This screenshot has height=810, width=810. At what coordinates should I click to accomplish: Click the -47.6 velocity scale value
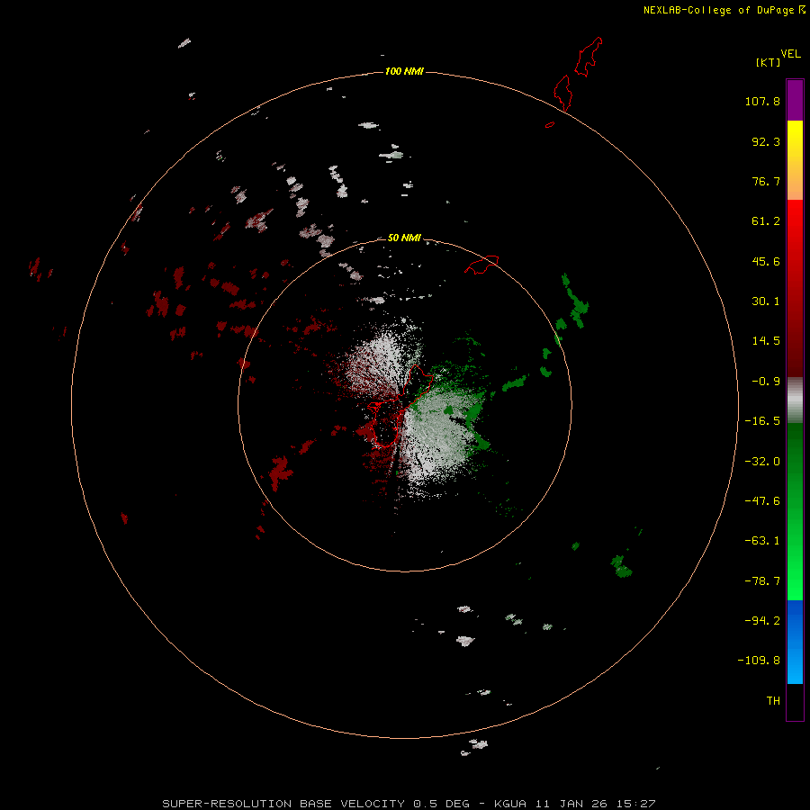[762, 501]
